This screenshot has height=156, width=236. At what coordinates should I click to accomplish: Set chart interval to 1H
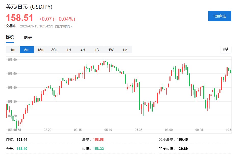[69, 50]
